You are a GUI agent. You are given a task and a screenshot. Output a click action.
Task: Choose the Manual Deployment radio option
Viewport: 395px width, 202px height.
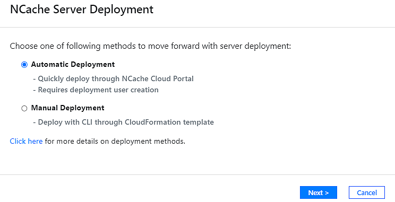(x=24, y=108)
